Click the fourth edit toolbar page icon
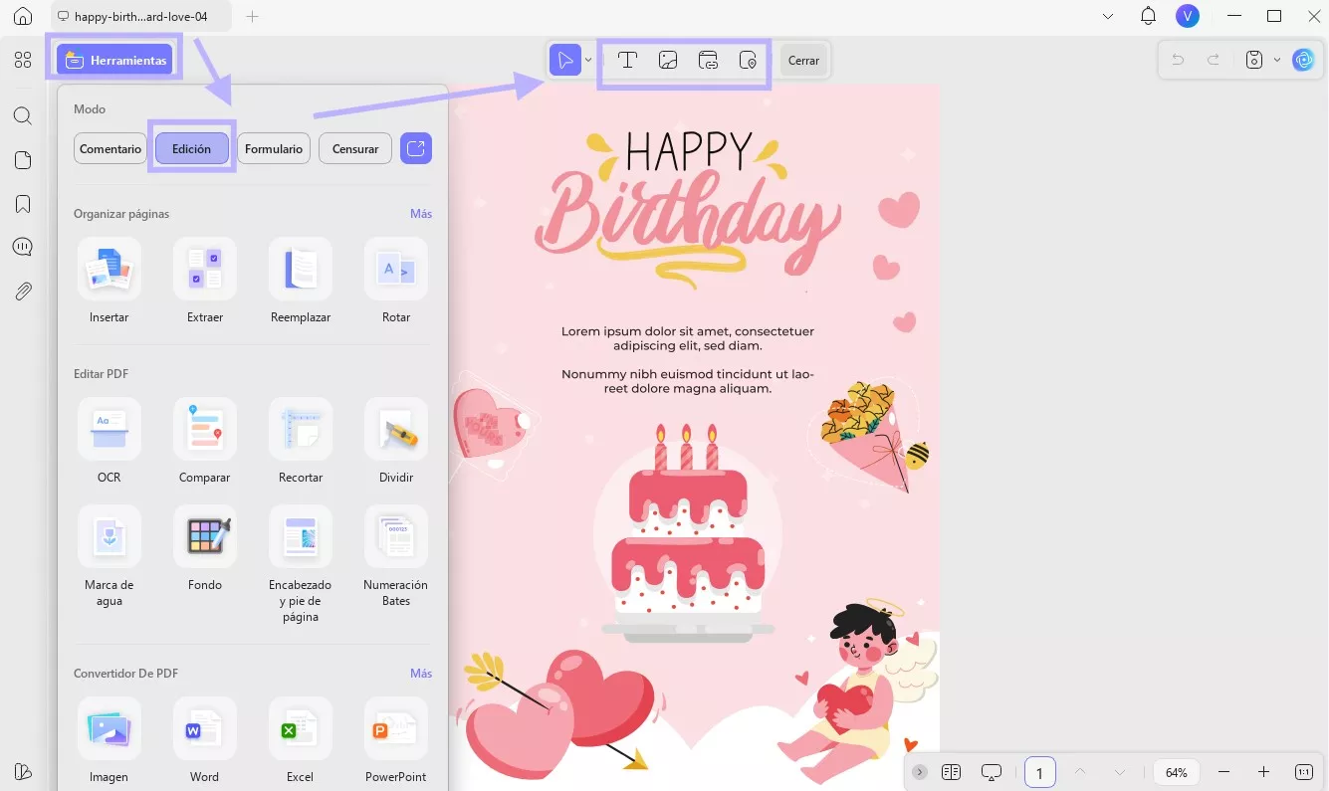1329x791 pixels. click(x=749, y=60)
